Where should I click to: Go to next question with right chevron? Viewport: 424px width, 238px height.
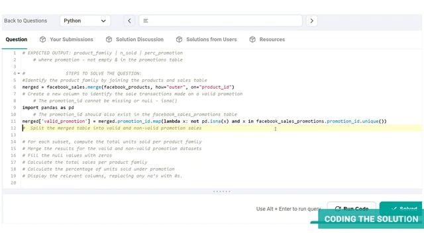(x=312, y=20)
